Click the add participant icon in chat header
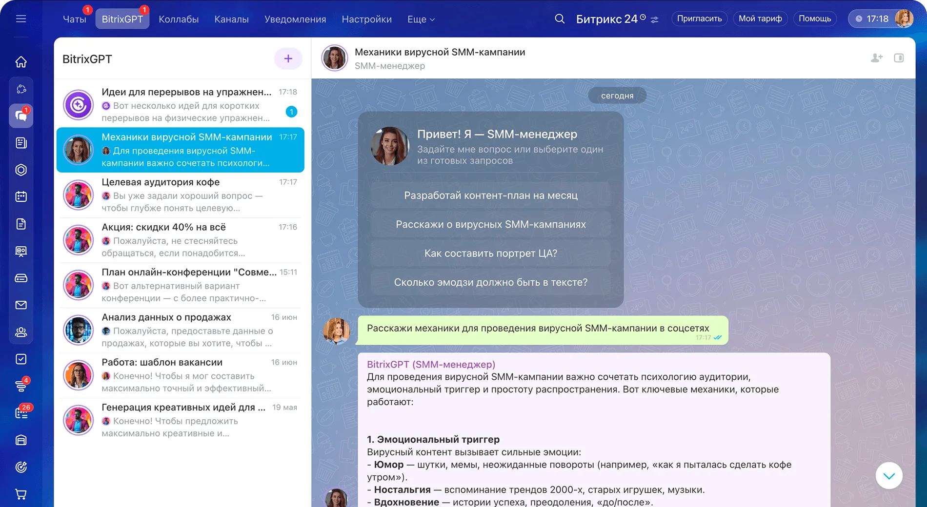The height and width of the screenshot is (507, 927). (x=877, y=58)
